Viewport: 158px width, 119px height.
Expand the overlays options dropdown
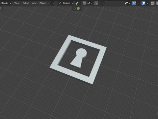(147, 3)
